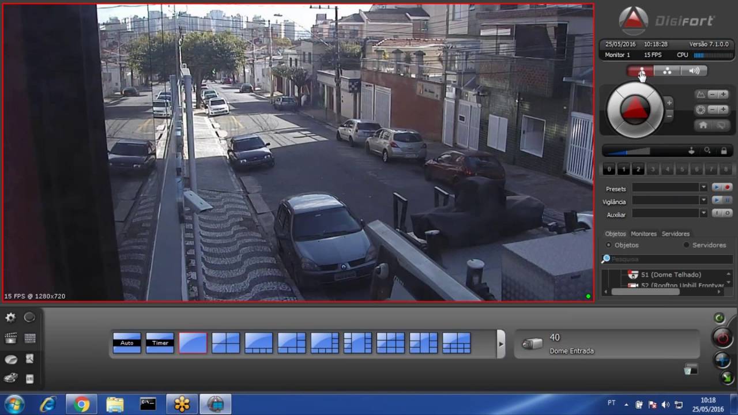Click the object list horizontal scrollbar

(646, 292)
